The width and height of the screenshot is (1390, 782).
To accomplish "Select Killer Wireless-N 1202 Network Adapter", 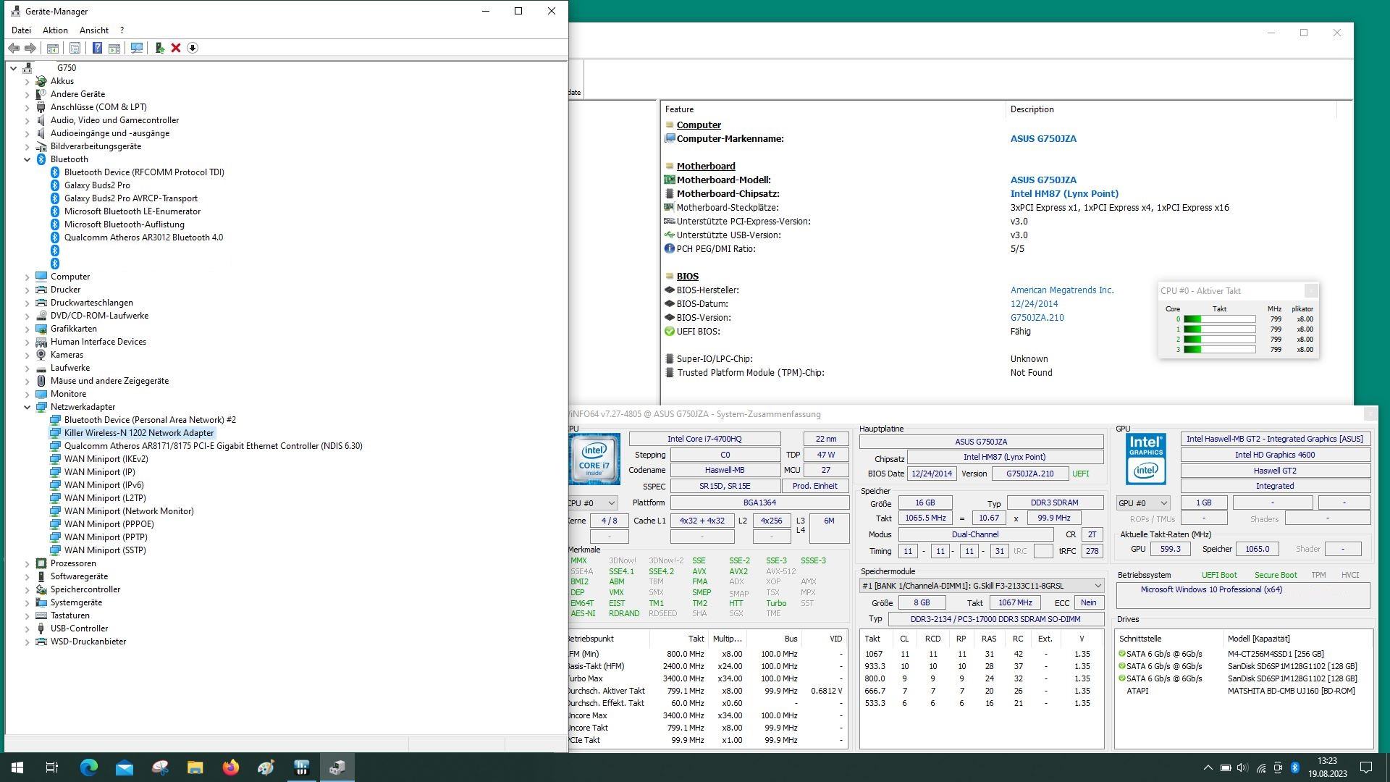I will tap(139, 433).
